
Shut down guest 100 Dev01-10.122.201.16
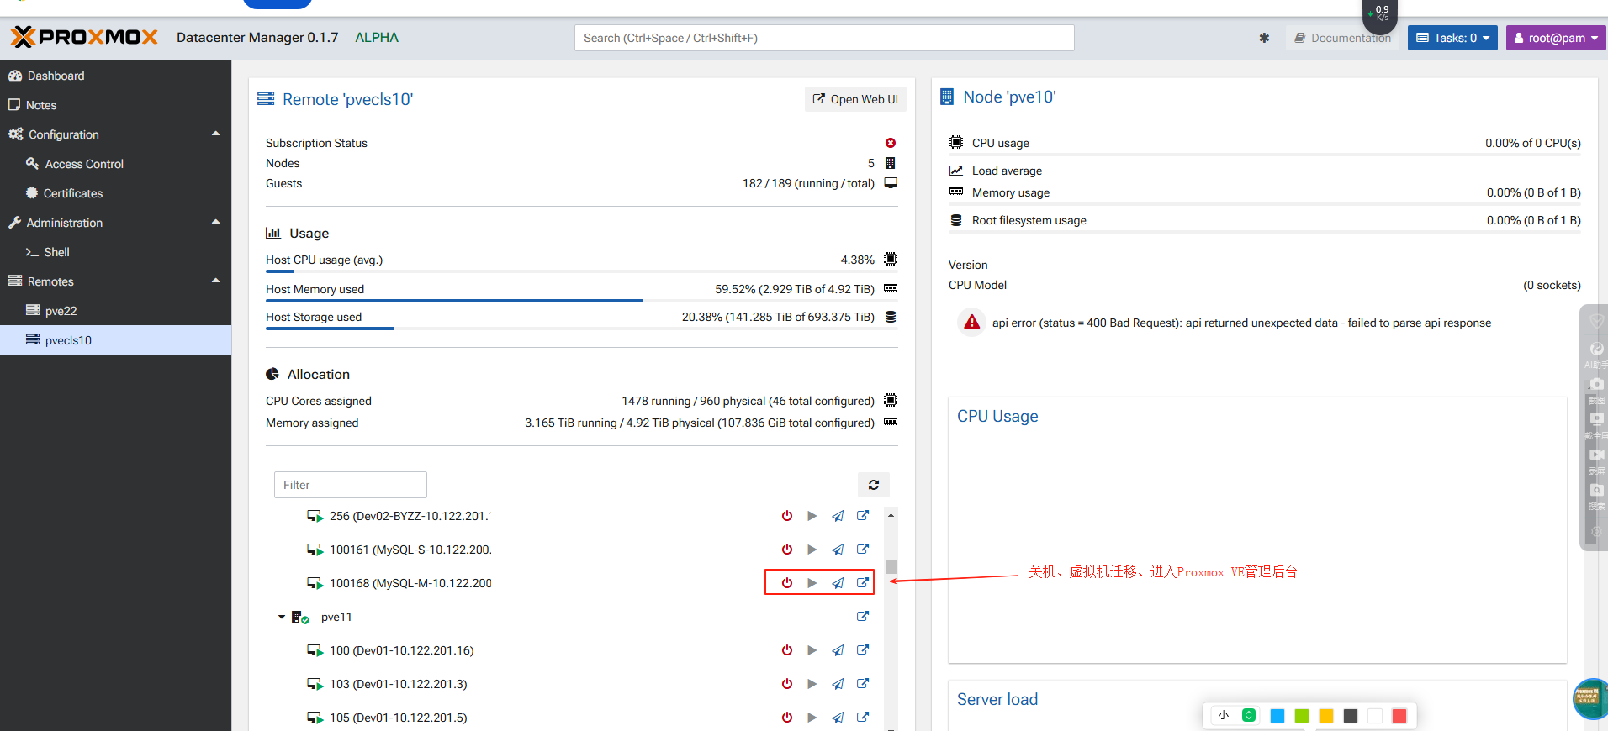point(787,650)
